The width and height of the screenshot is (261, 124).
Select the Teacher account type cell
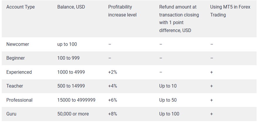tap(15, 86)
